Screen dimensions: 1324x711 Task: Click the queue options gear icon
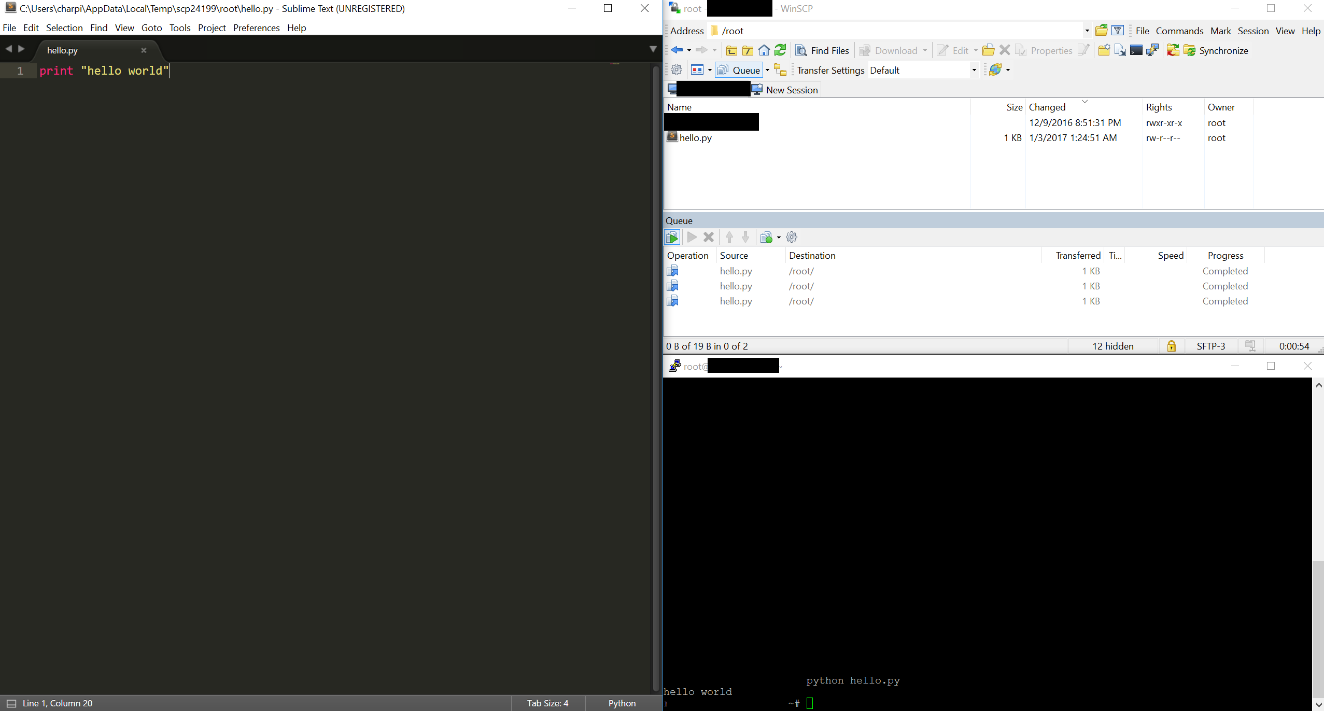click(792, 238)
